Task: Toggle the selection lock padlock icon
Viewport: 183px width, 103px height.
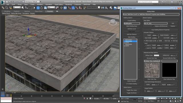Action: coord(87,98)
